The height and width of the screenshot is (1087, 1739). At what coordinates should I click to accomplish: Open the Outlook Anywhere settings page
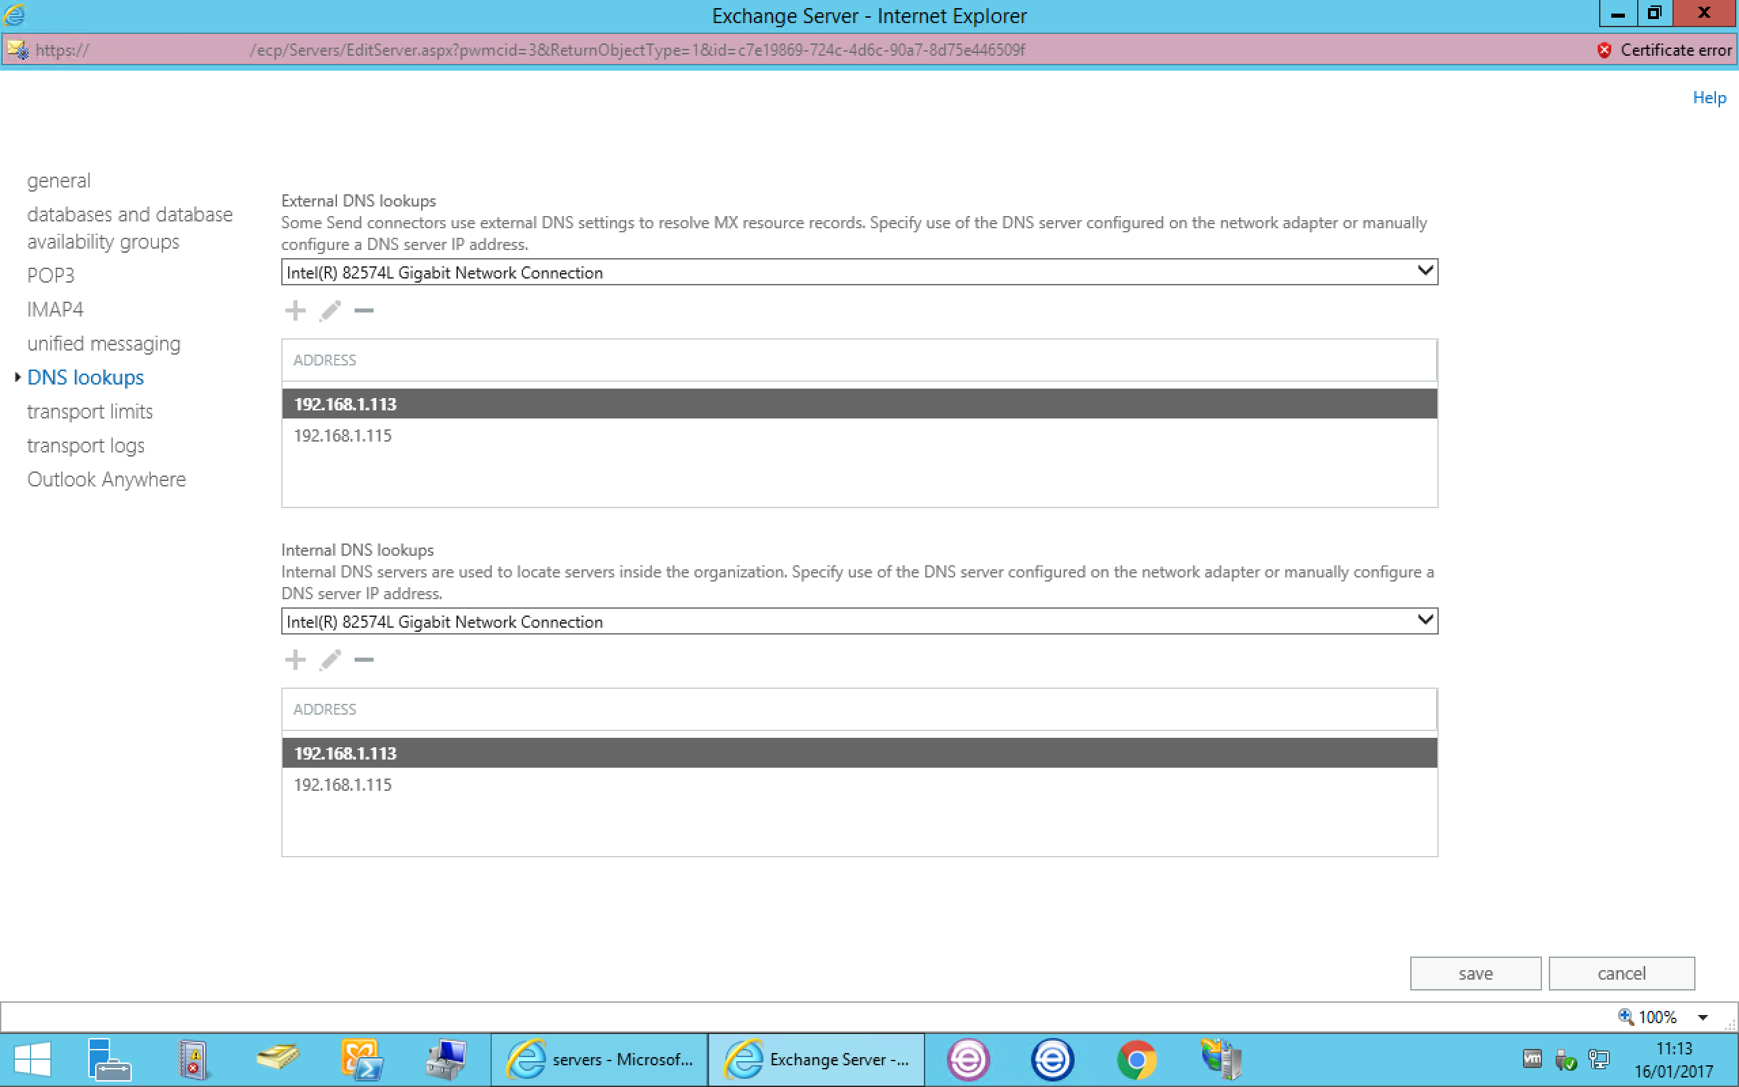[x=107, y=479]
